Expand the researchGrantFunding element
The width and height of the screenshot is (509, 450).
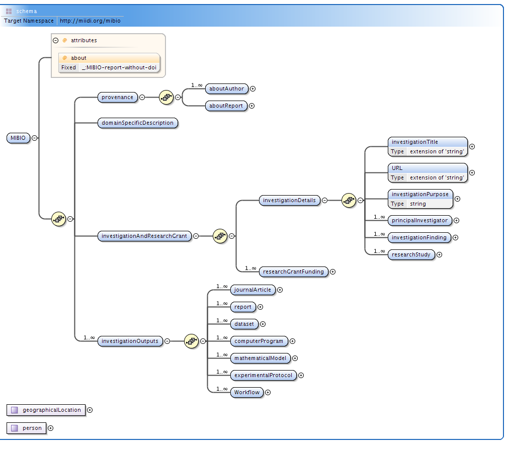click(x=332, y=272)
